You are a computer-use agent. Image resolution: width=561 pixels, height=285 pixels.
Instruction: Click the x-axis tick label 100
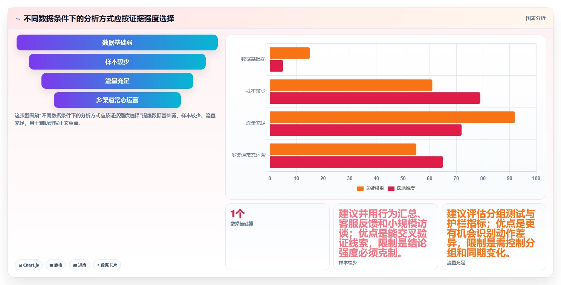point(536,178)
